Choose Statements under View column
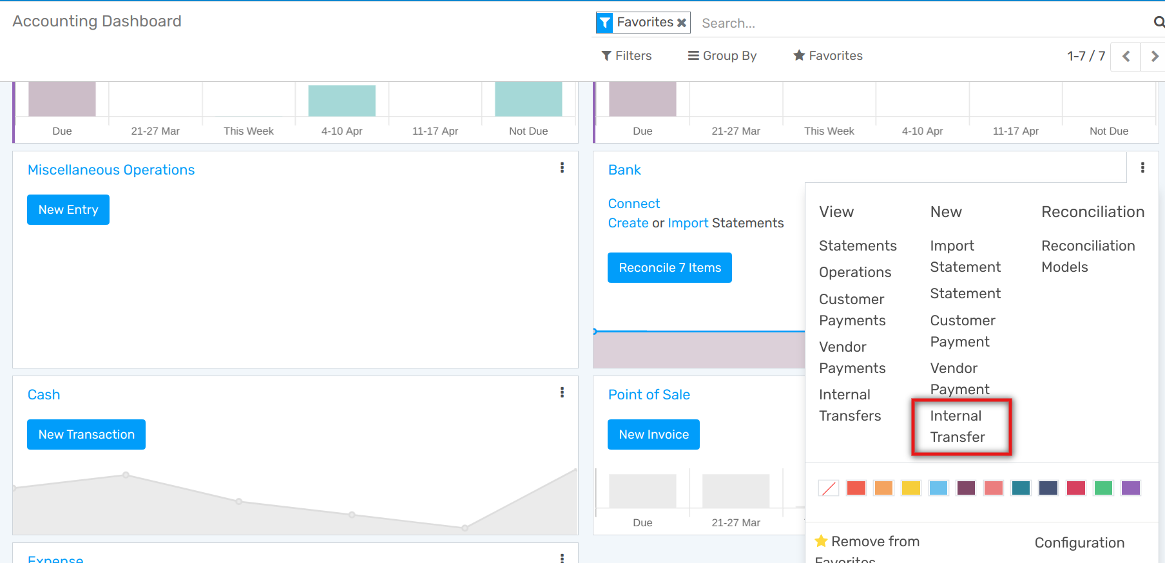 (x=858, y=246)
